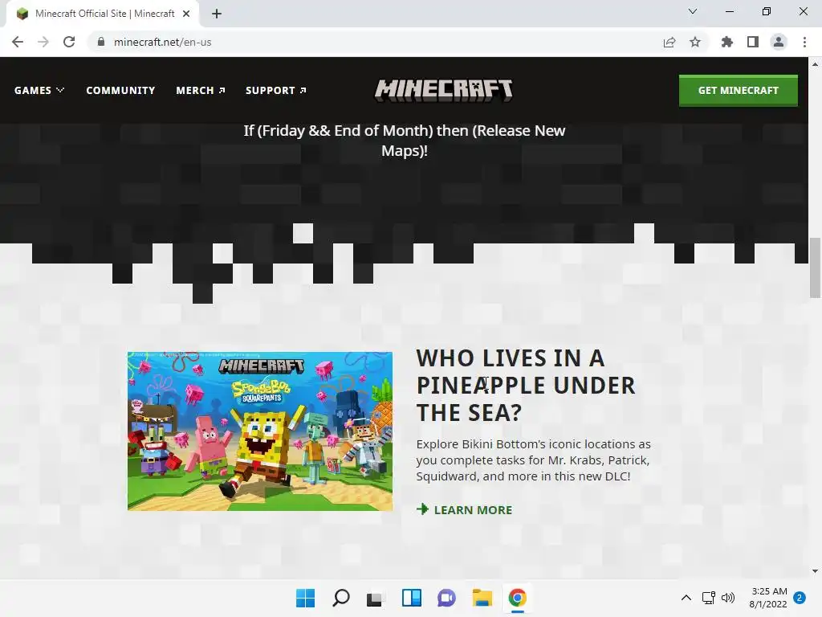The width and height of the screenshot is (822, 617).
Task: Open the Extensions puzzle icon
Action: pyautogui.click(x=727, y=42)
